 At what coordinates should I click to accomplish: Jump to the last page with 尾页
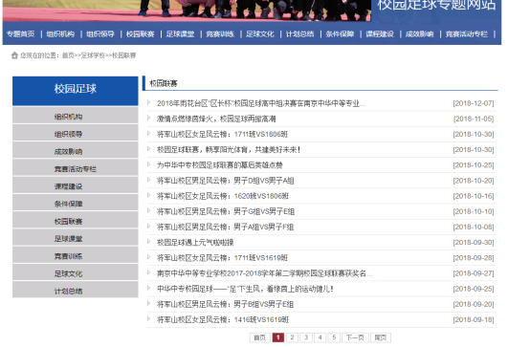click(x=381, y=337)
